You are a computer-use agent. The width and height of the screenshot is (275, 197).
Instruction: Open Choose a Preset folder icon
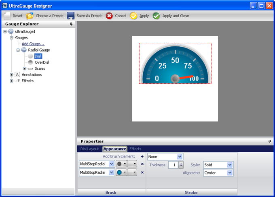(x=30, y=16)
